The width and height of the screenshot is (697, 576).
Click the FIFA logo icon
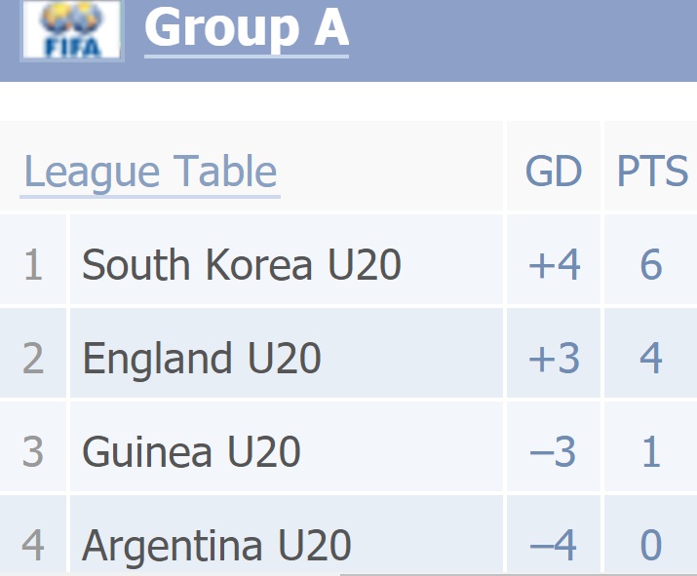[x=72, y=30]
